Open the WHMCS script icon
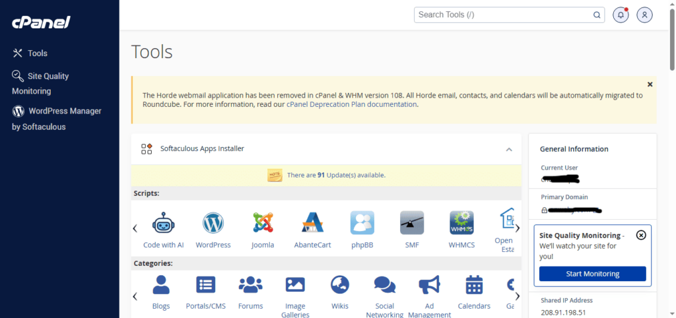Screen dimensions: 676x318 tap(461, 222)
